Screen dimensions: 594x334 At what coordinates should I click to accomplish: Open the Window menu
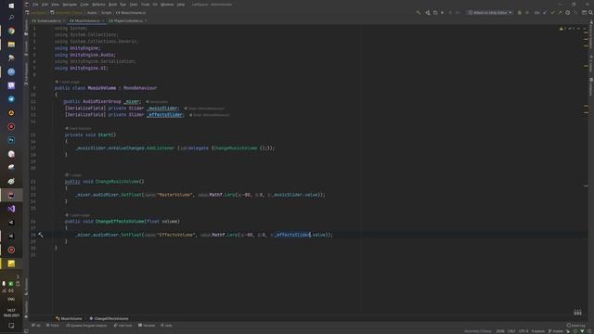pos(167,5)
